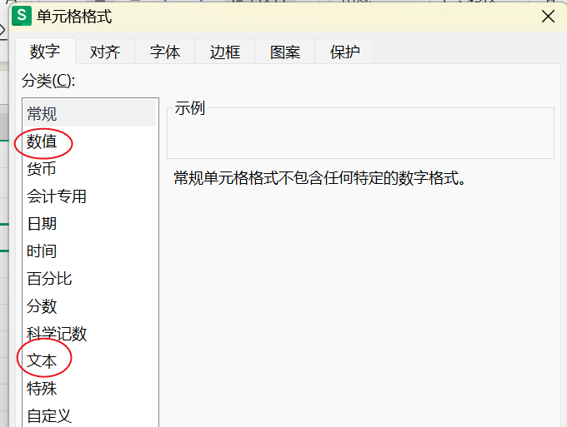Viewport: 567px width, 427px height.
Task: Pick 货币 from the category list
Action: [42, 169]
